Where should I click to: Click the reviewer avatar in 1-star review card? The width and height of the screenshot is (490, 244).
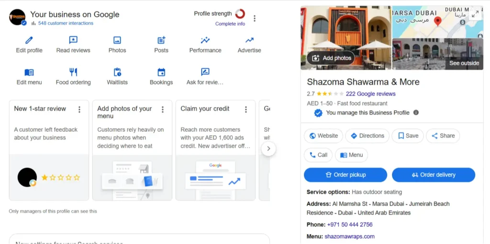click(x=27, y=177)
